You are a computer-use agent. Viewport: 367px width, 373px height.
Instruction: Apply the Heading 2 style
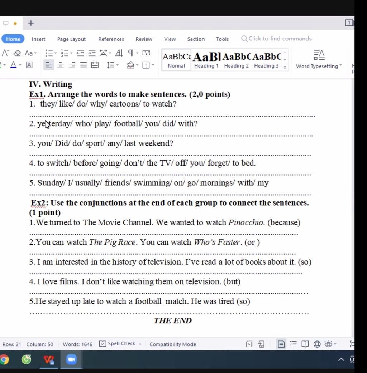pos(236,60)
